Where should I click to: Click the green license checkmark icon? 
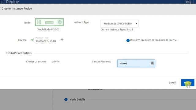click(32, 40)
